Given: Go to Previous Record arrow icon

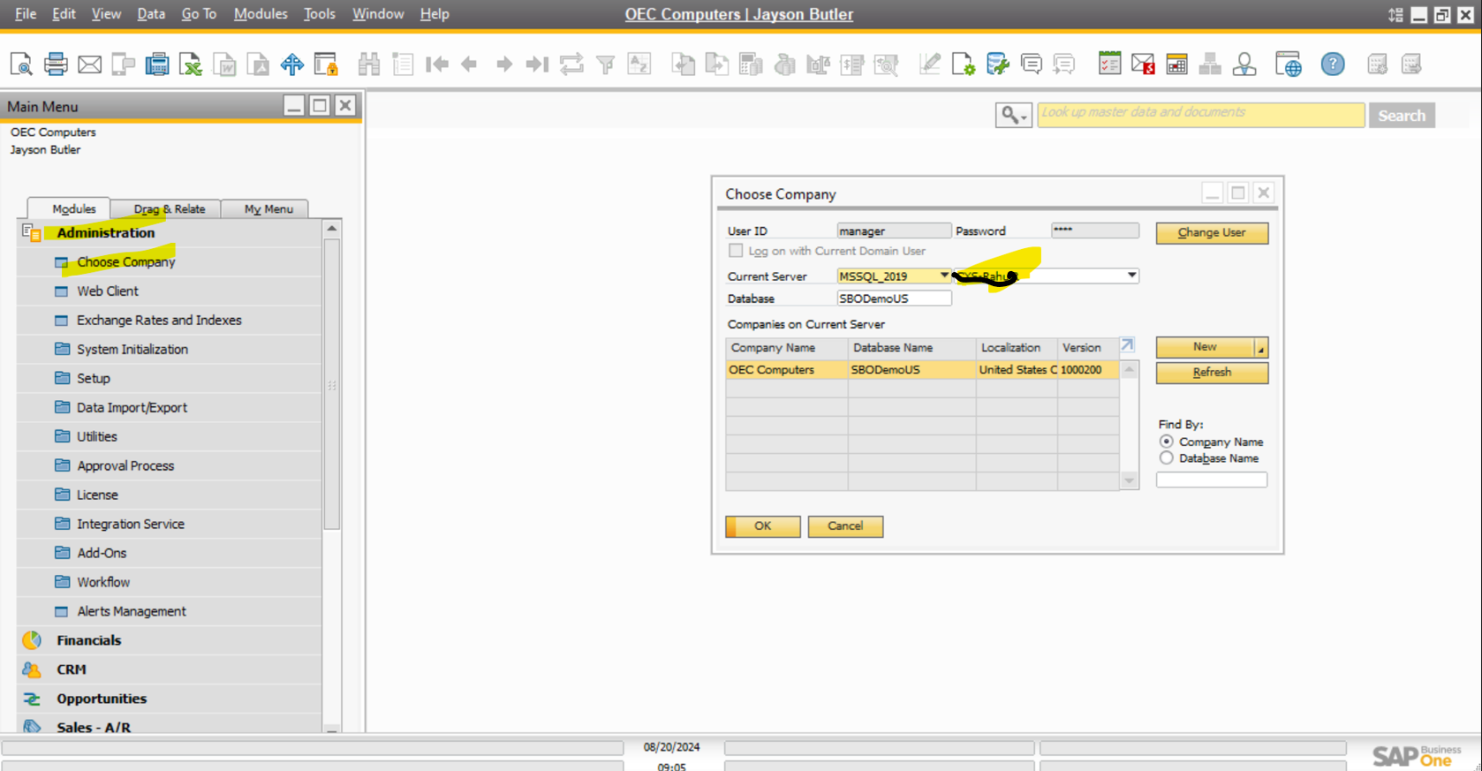Looking at the screenshot, I should [470, 64].
